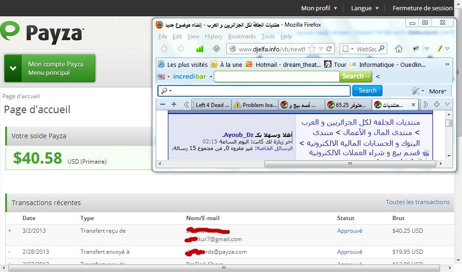The width and height of the screenshot is (462, 272).
Task: Open the Tour bookmark
Action: tap(335, 64)
